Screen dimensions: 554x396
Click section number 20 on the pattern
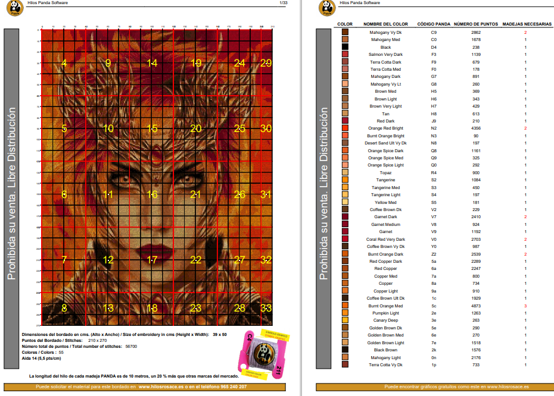196,128
